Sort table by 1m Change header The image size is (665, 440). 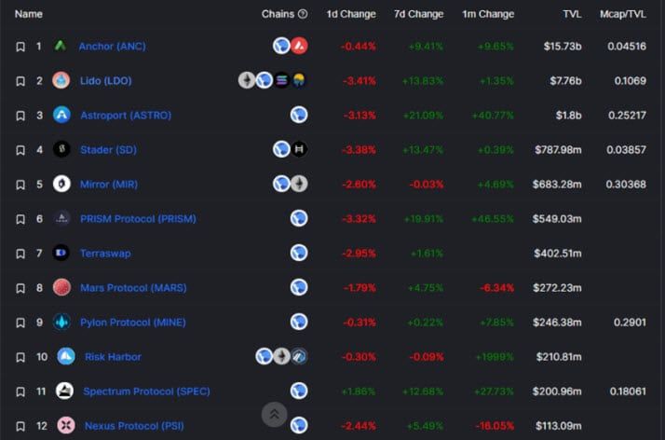pyautogui.click(x=488, y=14)
